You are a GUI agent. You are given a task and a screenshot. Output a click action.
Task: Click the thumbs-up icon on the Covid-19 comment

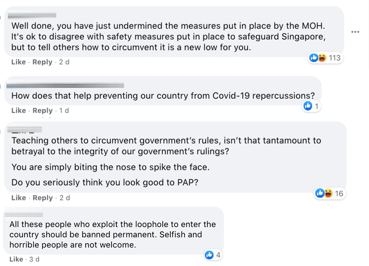tap(307, 107)
